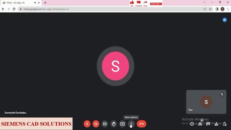
Task: Close the Meet browser tab
Action: coord(39,3)
